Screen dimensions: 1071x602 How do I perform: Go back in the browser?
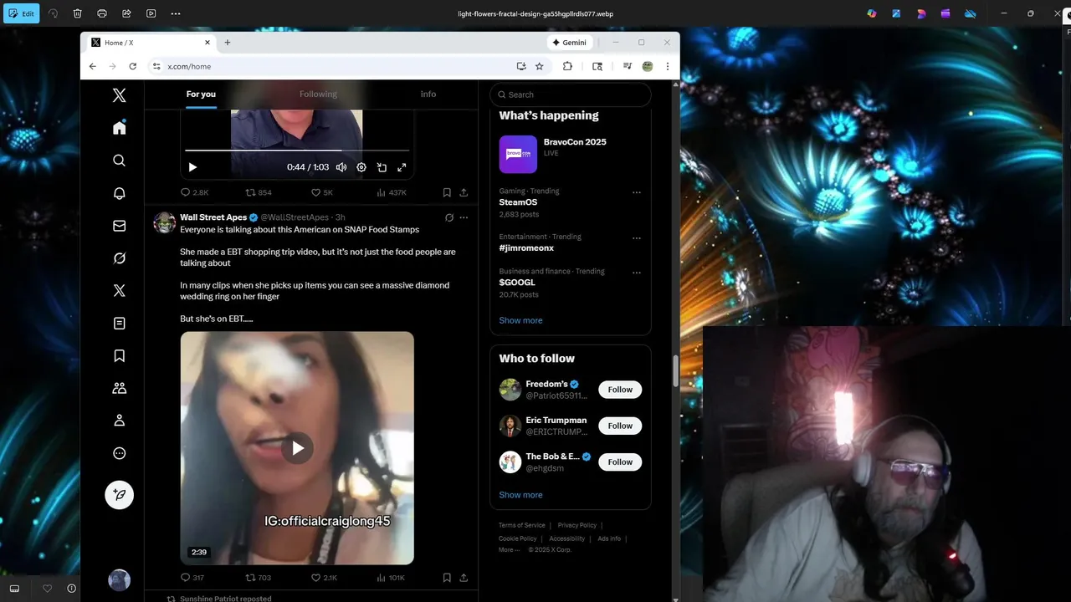point(93,66)
